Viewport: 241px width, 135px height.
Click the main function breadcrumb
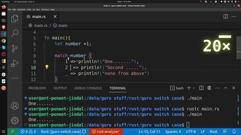click(x=60, y=25)
